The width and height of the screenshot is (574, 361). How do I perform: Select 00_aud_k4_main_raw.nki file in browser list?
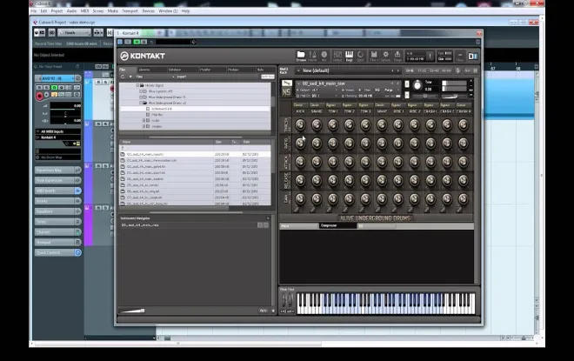click(195, 155)
